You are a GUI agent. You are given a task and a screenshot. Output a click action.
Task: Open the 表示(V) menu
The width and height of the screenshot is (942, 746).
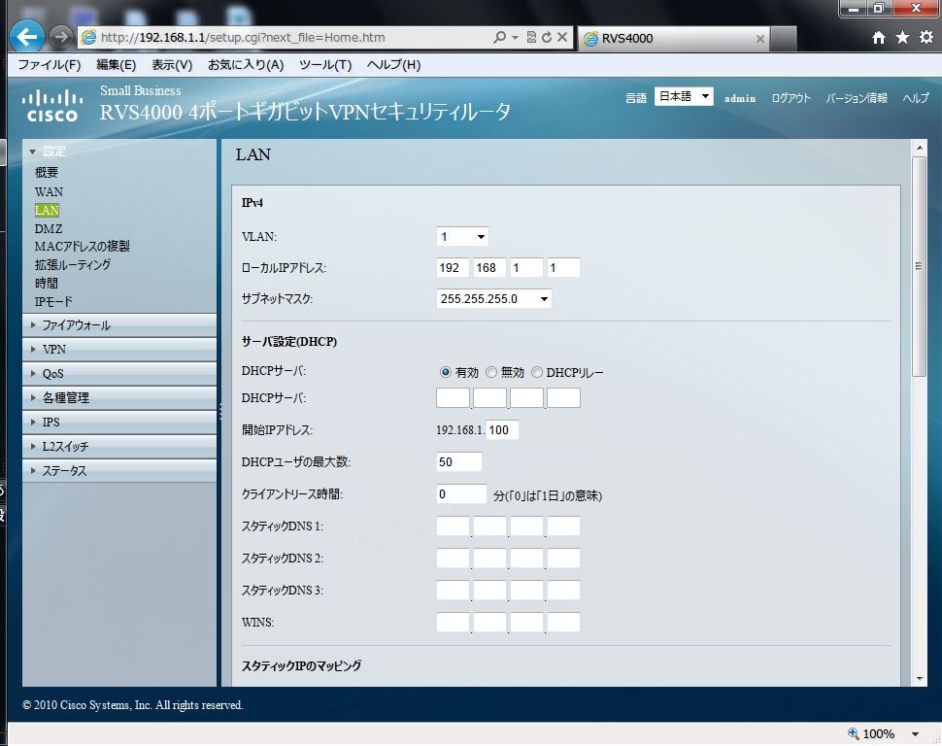point(172,65)
